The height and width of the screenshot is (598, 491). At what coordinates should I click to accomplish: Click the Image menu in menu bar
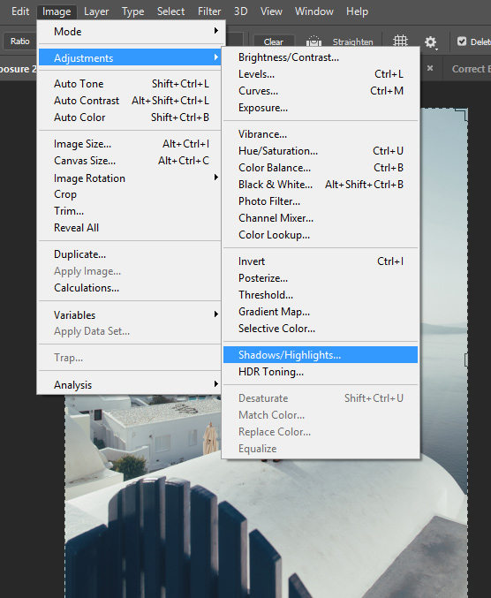point(57,11)
